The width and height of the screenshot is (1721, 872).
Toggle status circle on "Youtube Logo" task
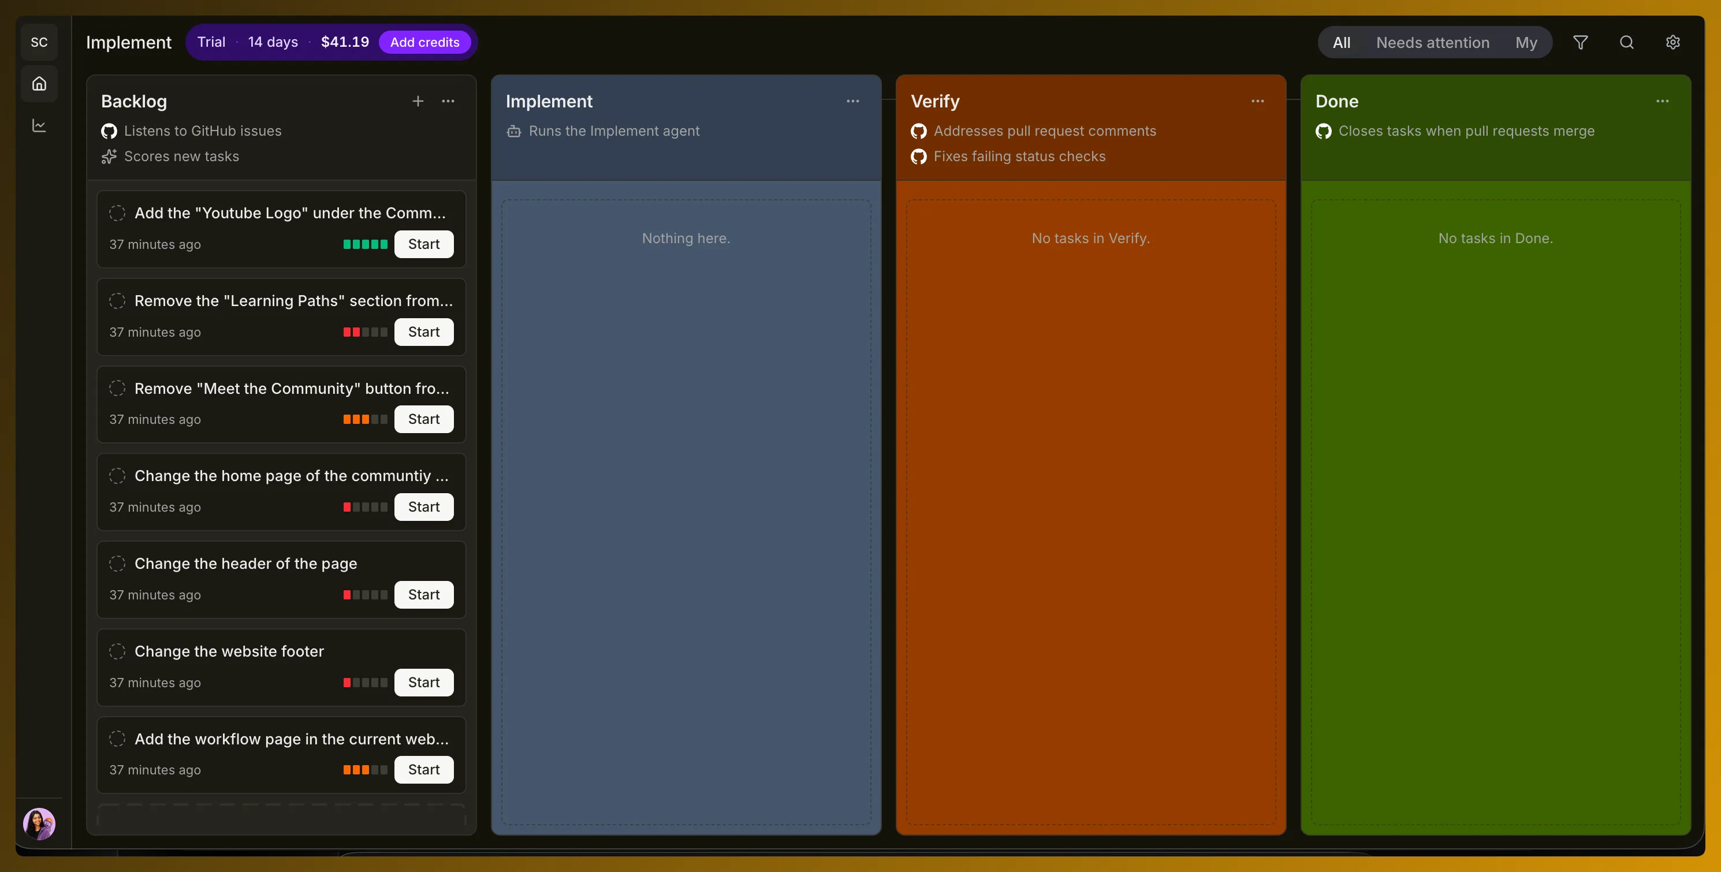pyautogui.click(x=117, y=213)
